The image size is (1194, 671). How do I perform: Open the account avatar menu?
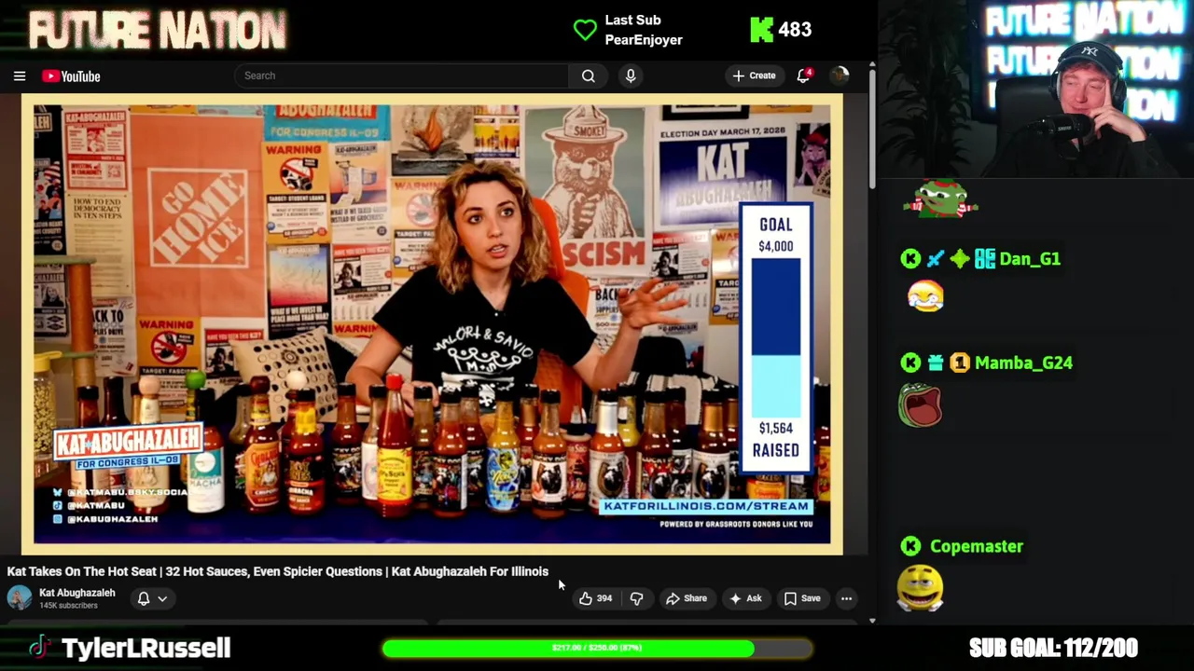[x=840, y=75]
